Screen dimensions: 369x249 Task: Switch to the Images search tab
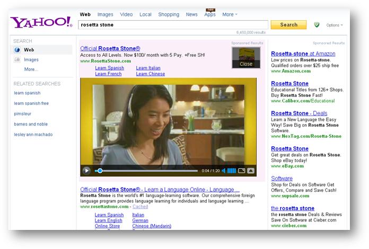[105, 14]
